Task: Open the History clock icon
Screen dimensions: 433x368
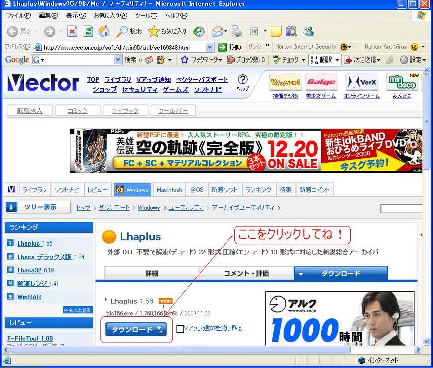Action: 199,32
